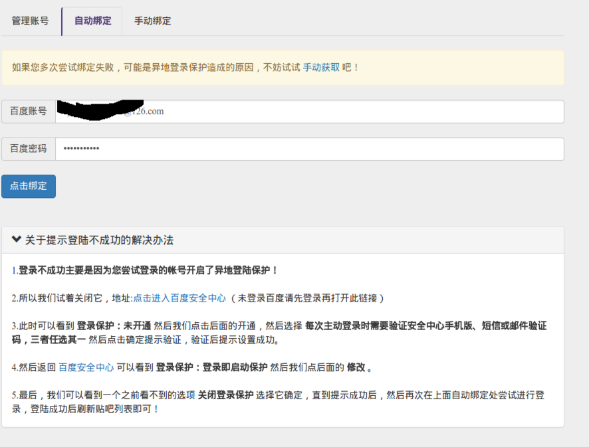The height and width of the screenshot is (447, 589).
Task: Collapse panel via chevron icon beside 关于提示登陆不成功
Action: click(x=17, y=240)
